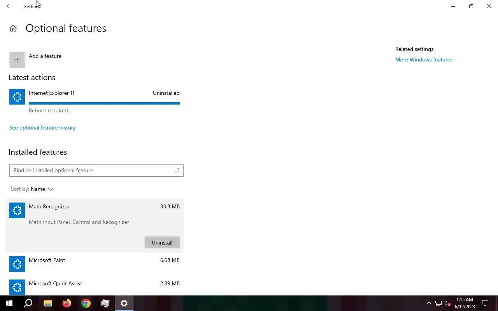Open the network status tray icon
Screen dimensions: 498x311
(x=438, y=303)
